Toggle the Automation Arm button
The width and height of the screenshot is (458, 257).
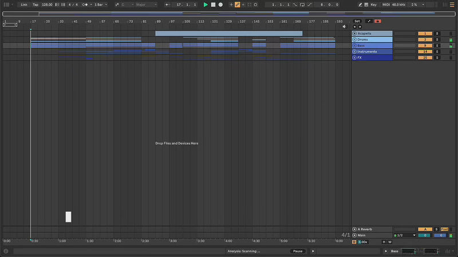coord(238,5)
